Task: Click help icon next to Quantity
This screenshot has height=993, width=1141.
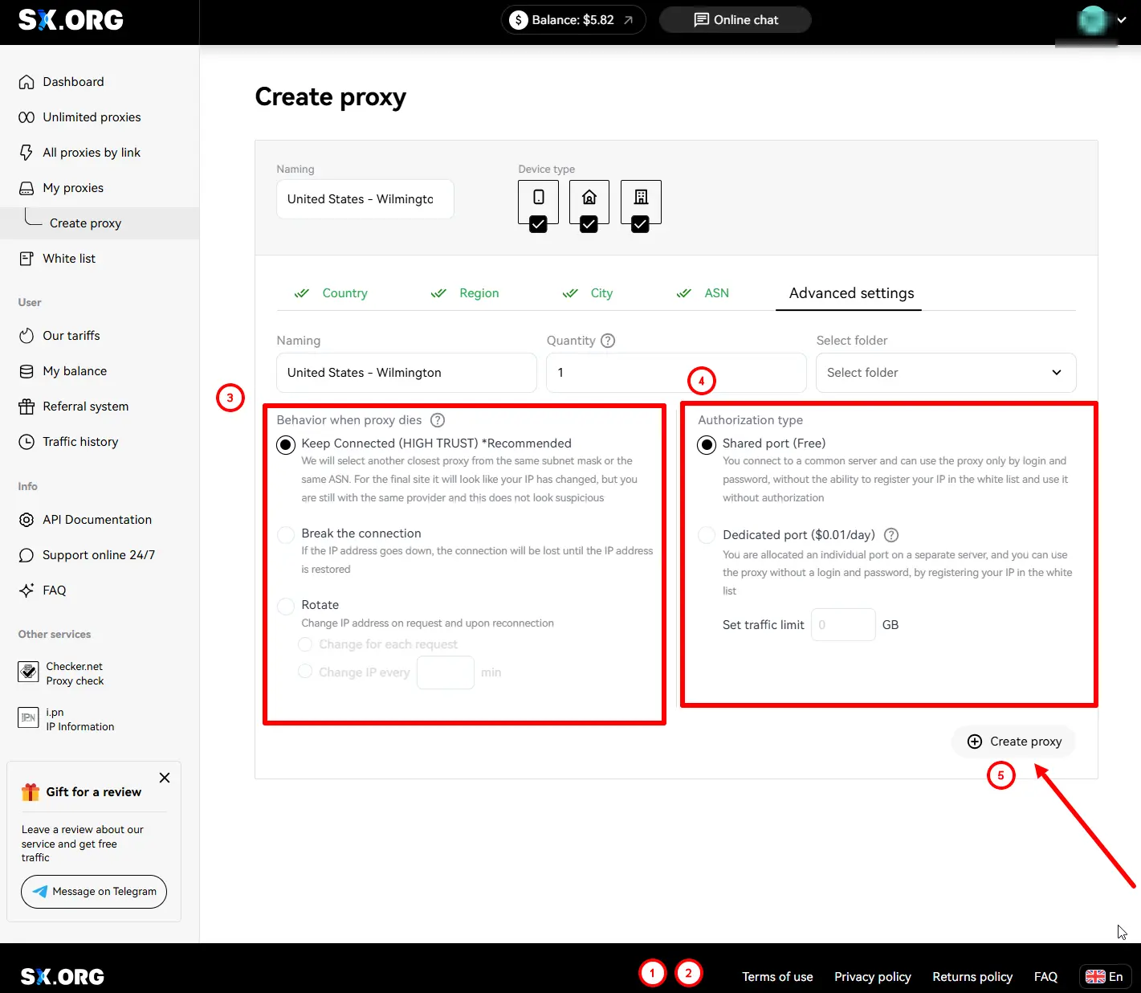Action: (608, 341)
